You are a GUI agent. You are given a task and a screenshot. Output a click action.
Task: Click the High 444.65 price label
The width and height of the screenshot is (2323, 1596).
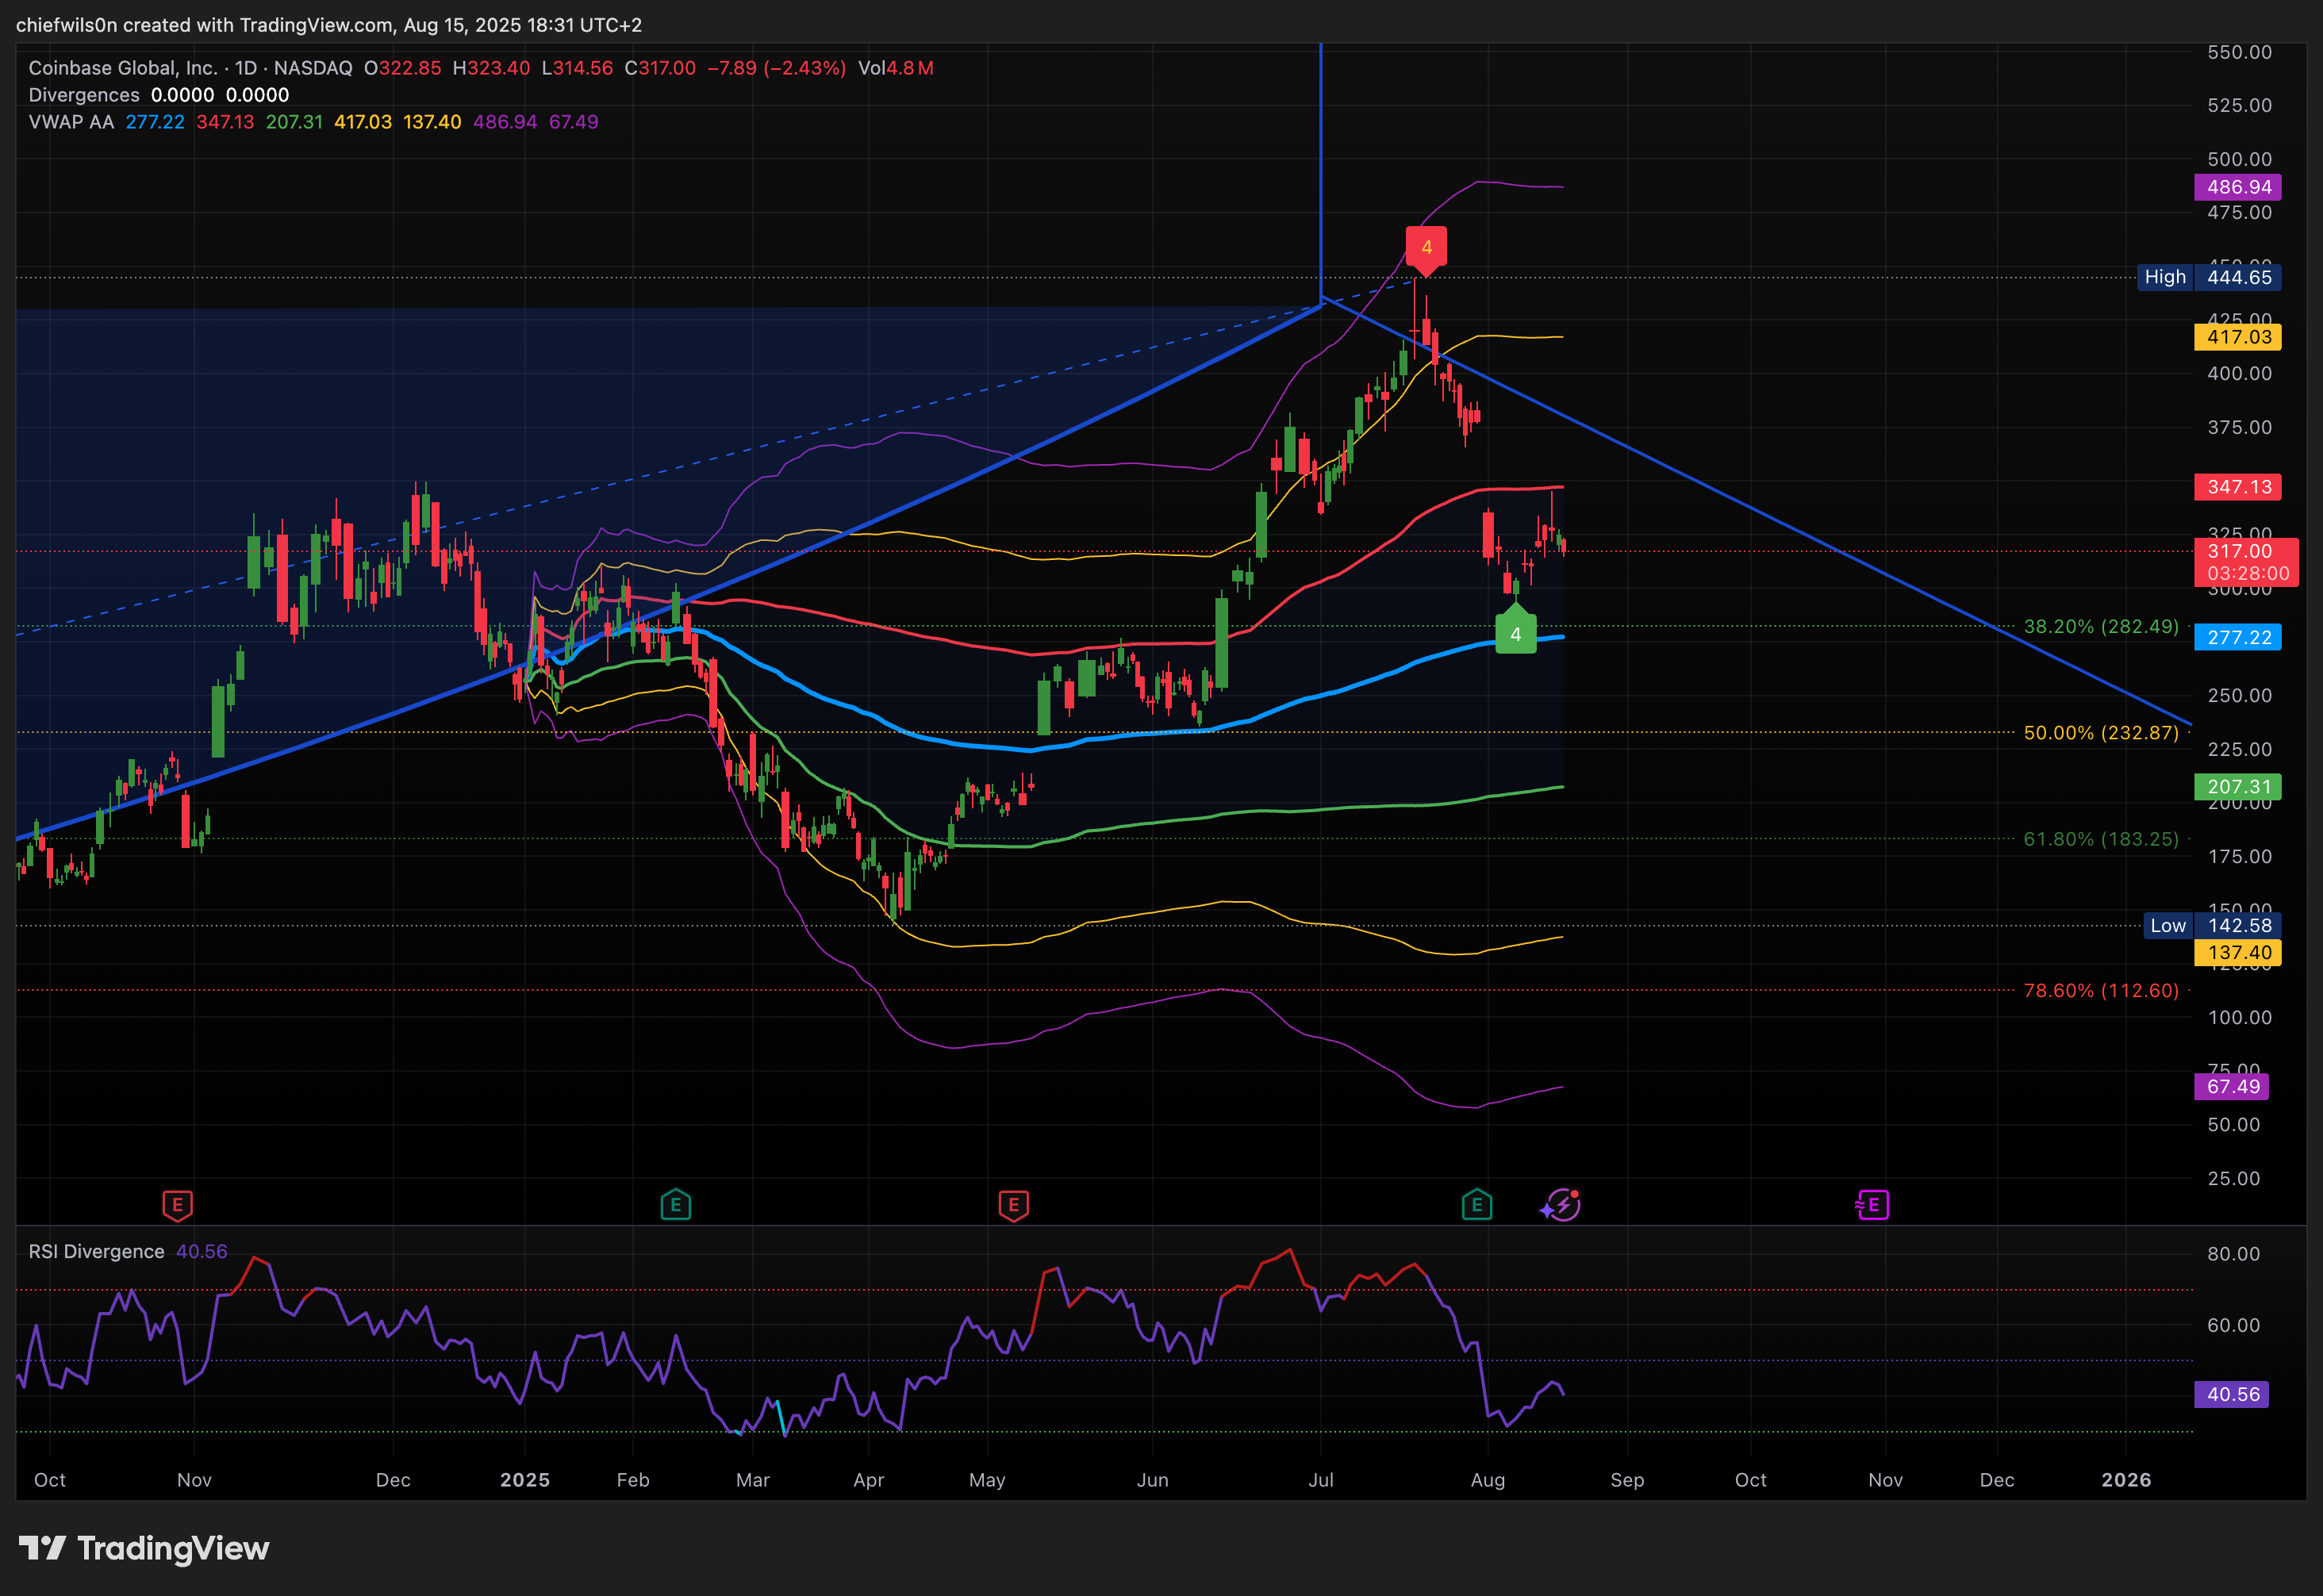[x=2209, y=277]
